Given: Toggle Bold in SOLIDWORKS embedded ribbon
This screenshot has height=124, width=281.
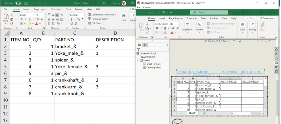Looking at the screenshot, I should tap(157, 28).
